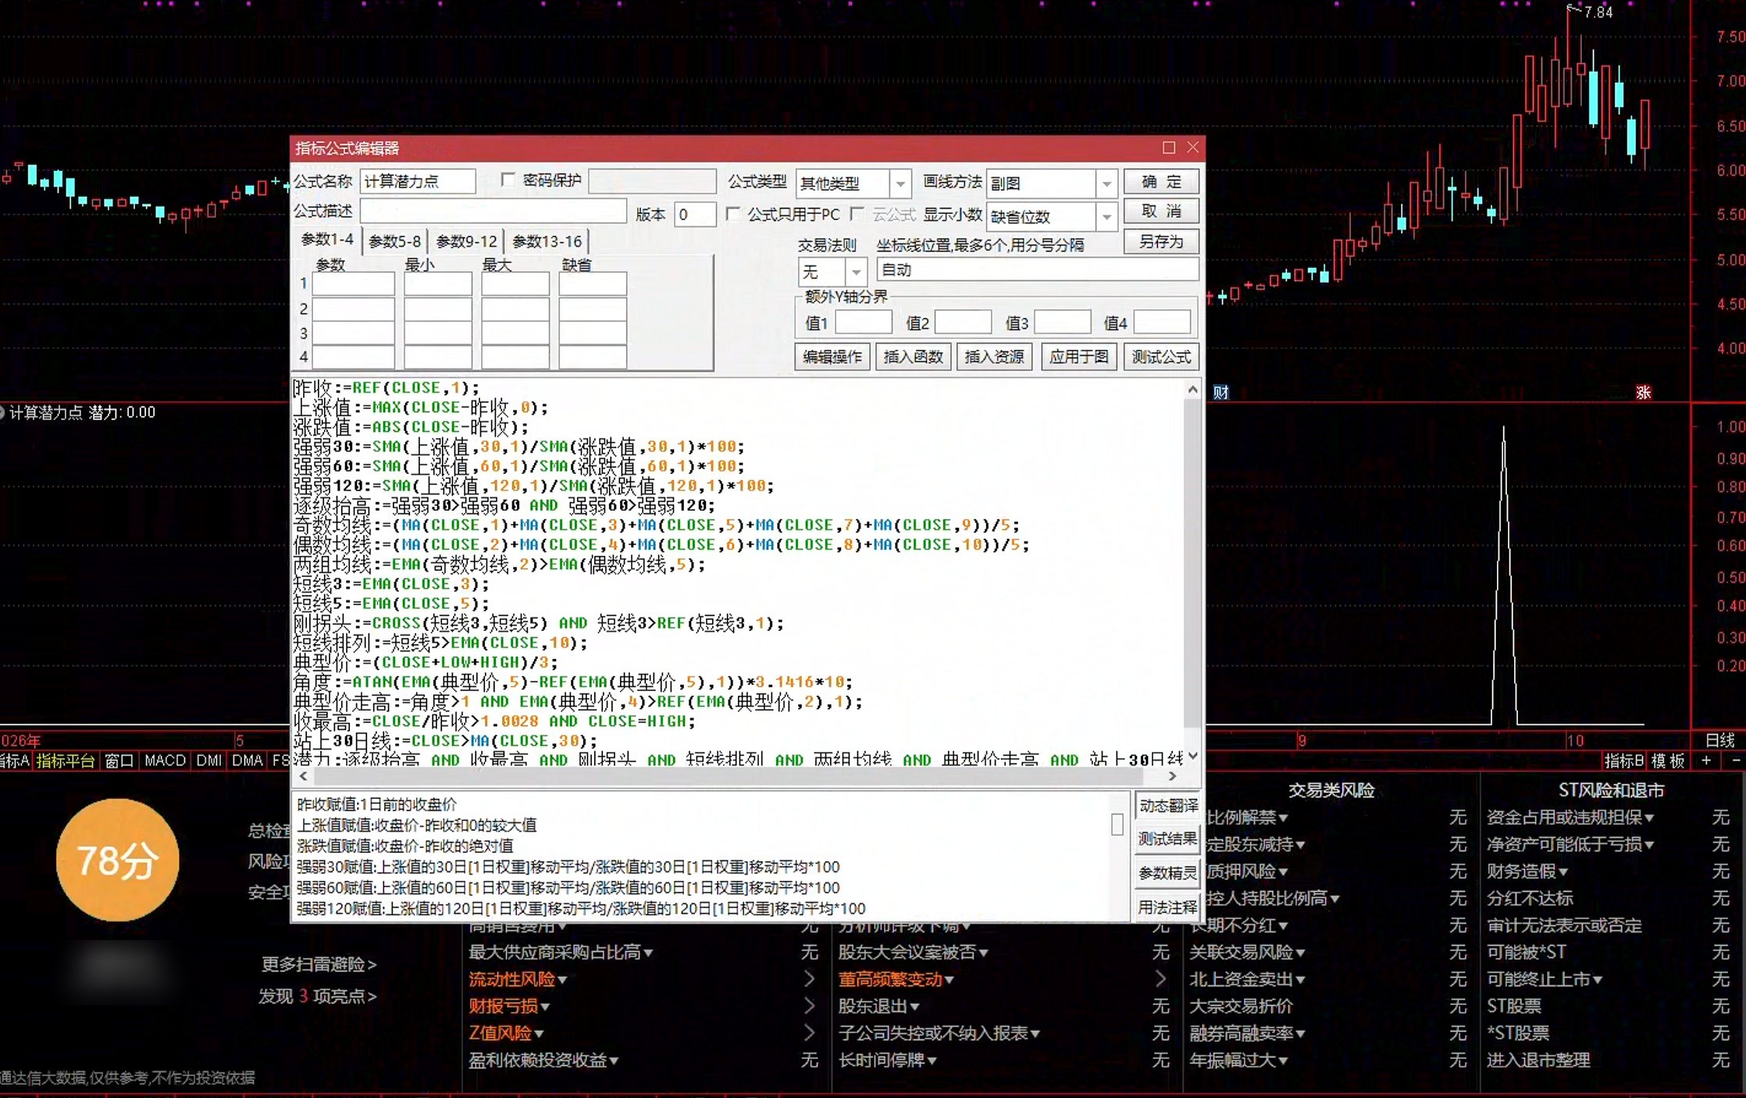
Task: Open the 画线方法 dropdown
Action: coord(1106,184)
